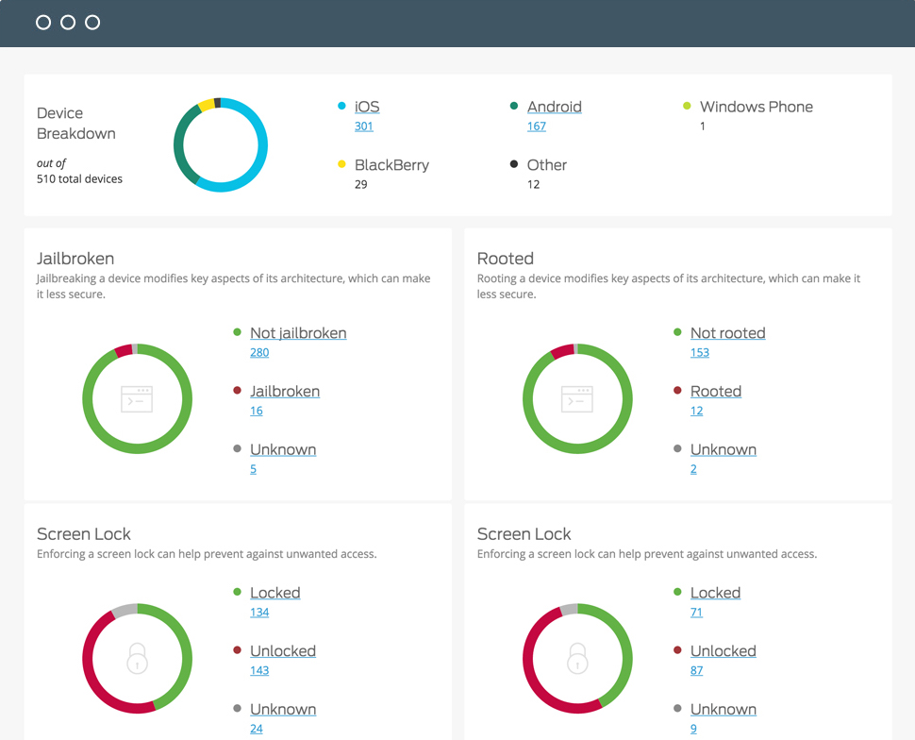Click the Windows Phone count 1
Screen dimensions: 915x740
[703, 126]
